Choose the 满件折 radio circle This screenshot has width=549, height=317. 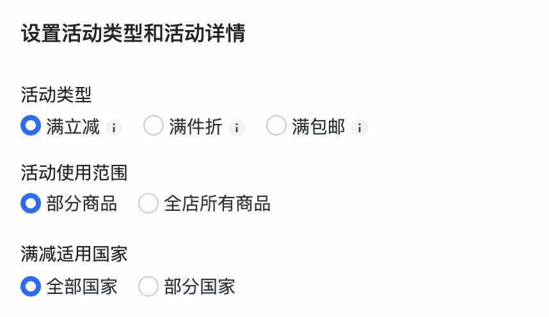click(x=154, y=126)
